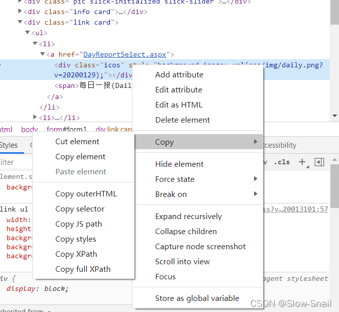The width and height of the screenshot is (339, 312).
Task: Open the Force state submenu
Action: (198, 179)
